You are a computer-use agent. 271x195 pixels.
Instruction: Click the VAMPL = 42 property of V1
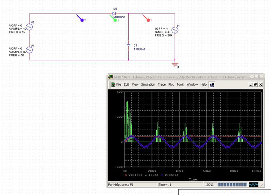(18, 52)
